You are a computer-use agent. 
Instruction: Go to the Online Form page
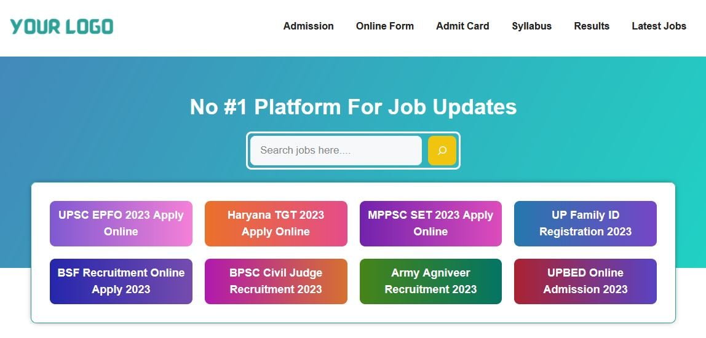[384, 26]
